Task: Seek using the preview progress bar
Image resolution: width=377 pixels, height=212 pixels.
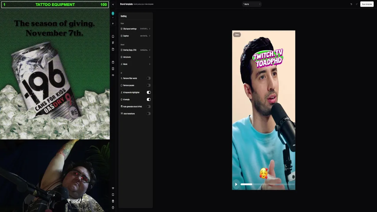Action: [x=267, y=184]
